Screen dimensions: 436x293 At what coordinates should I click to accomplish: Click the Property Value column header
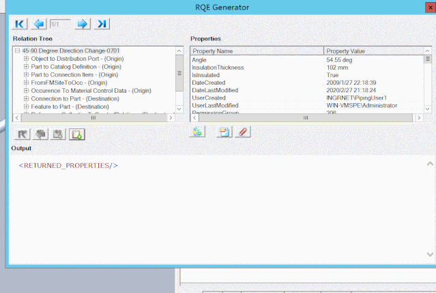(374, 51)
